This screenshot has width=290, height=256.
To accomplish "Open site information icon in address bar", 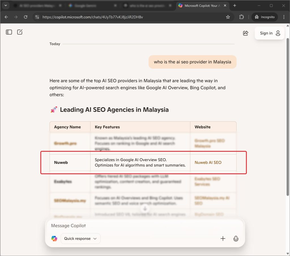I will pyautogui.click(x=37, y=17).
